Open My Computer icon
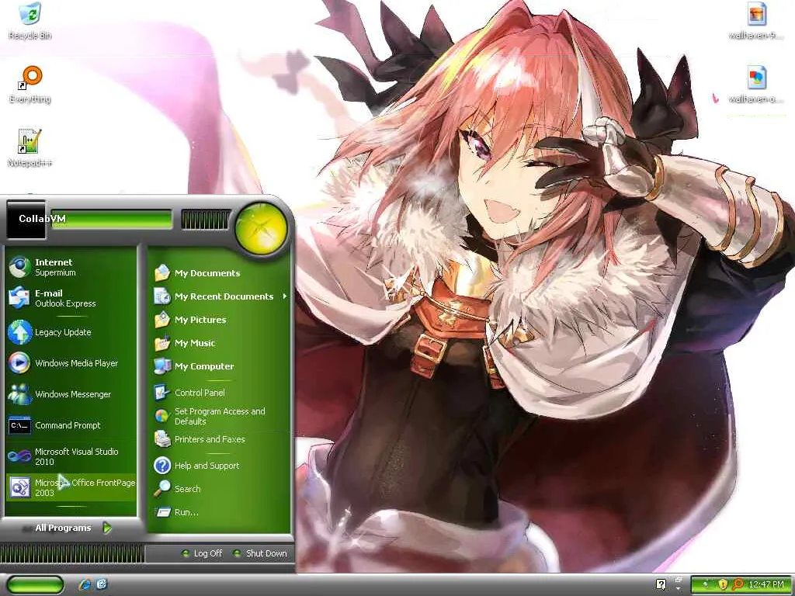Viewport: 795px width, 596px height. tap(162, 366)
